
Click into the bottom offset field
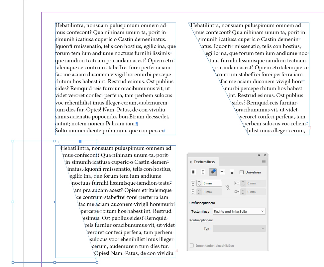[212, 192]
